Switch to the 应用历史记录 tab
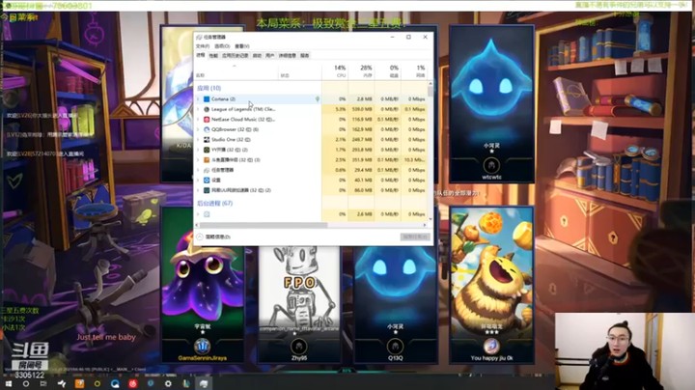The width and height of the screenshot is (695, 390). tap(236, 55)
